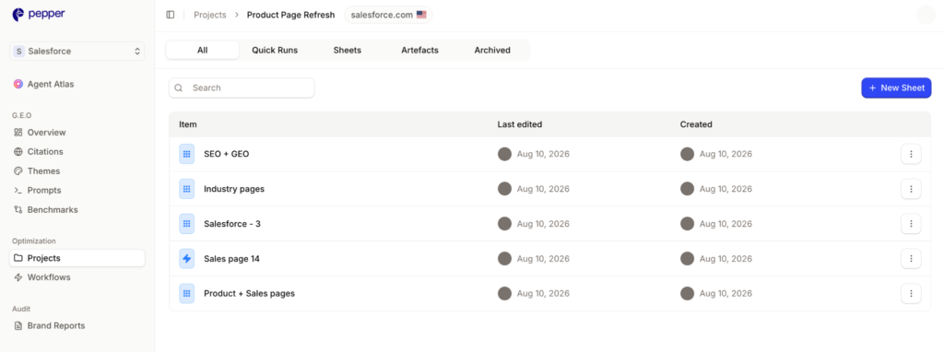Click the last-edited date of Salesforce - 3
Viewport: 944px width, 352px height.
[543, 224]
